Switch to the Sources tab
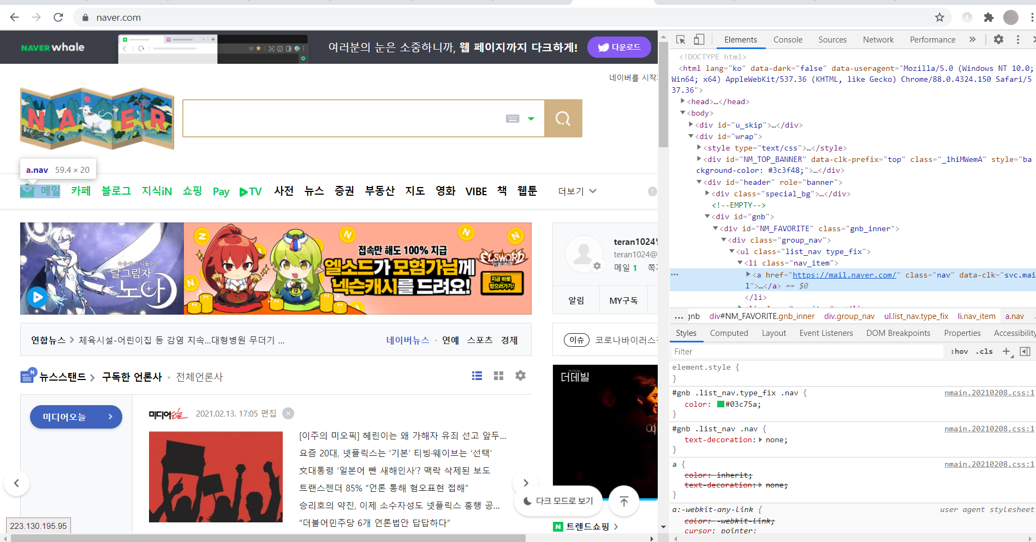Screen dimensions: 1036x542 pos(832,39)
